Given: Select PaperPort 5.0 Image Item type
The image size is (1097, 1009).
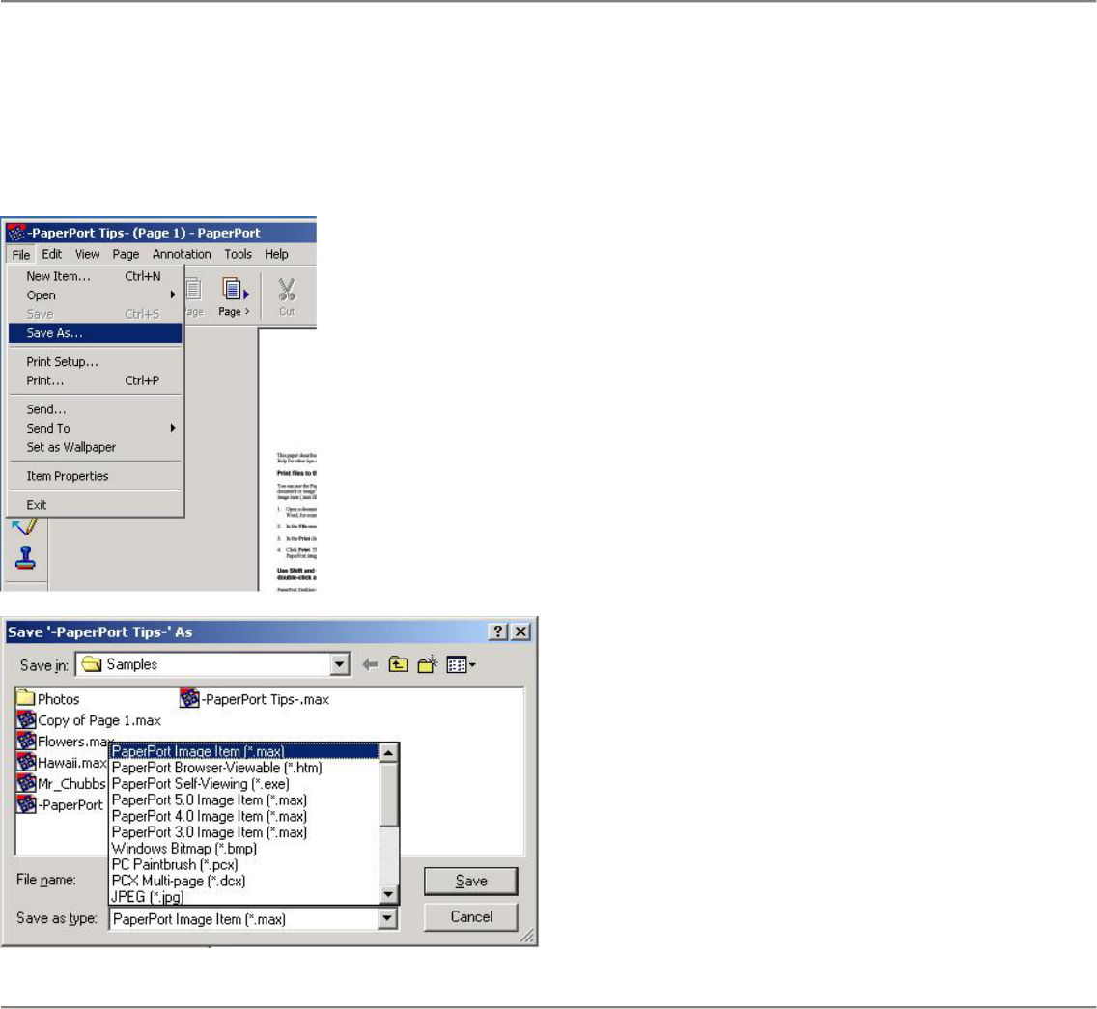Looking at the screenshot, I should pos(244,799).
